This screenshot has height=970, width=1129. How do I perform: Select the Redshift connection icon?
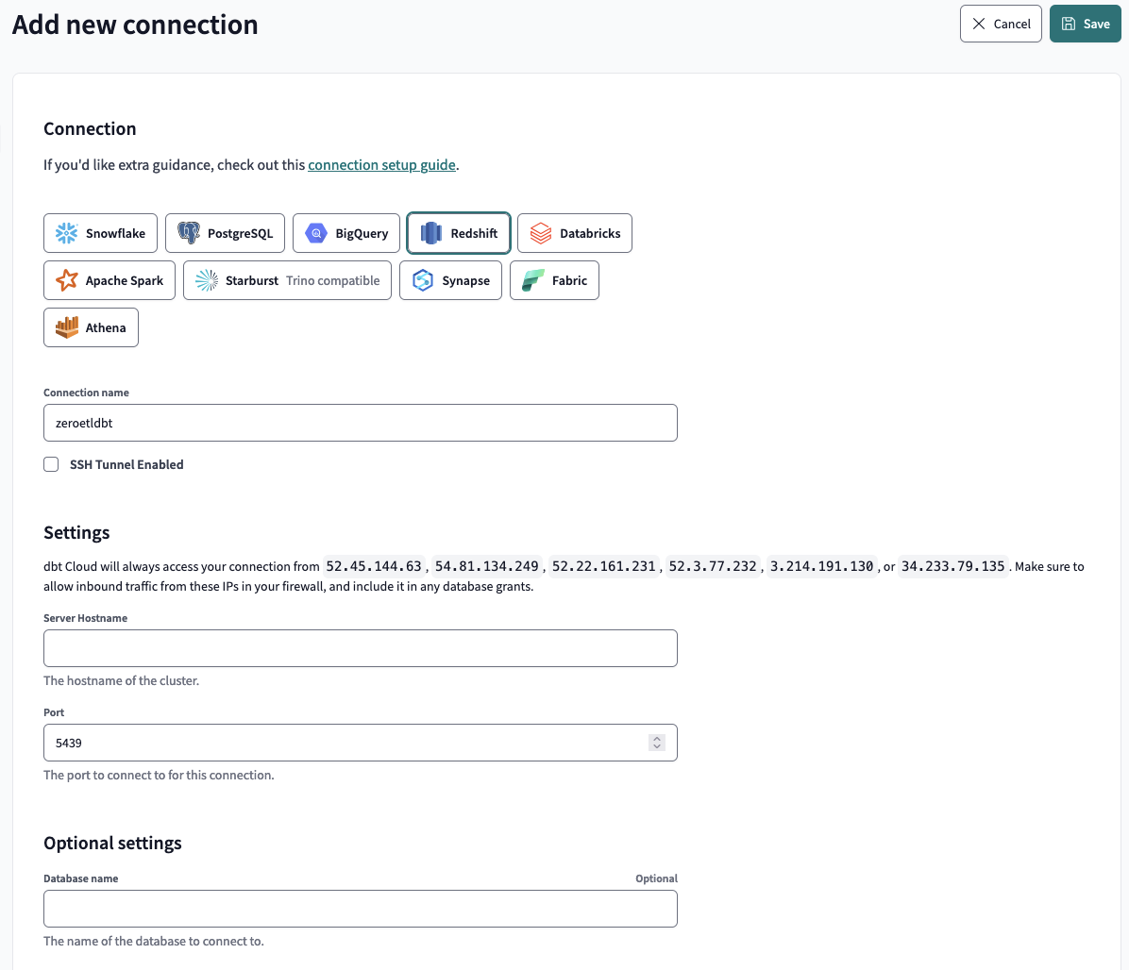pyautogui.click(x=431, y=233)
